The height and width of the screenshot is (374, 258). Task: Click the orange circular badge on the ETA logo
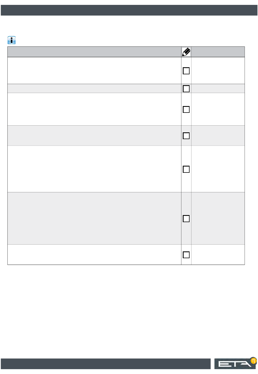click(253, 360)
